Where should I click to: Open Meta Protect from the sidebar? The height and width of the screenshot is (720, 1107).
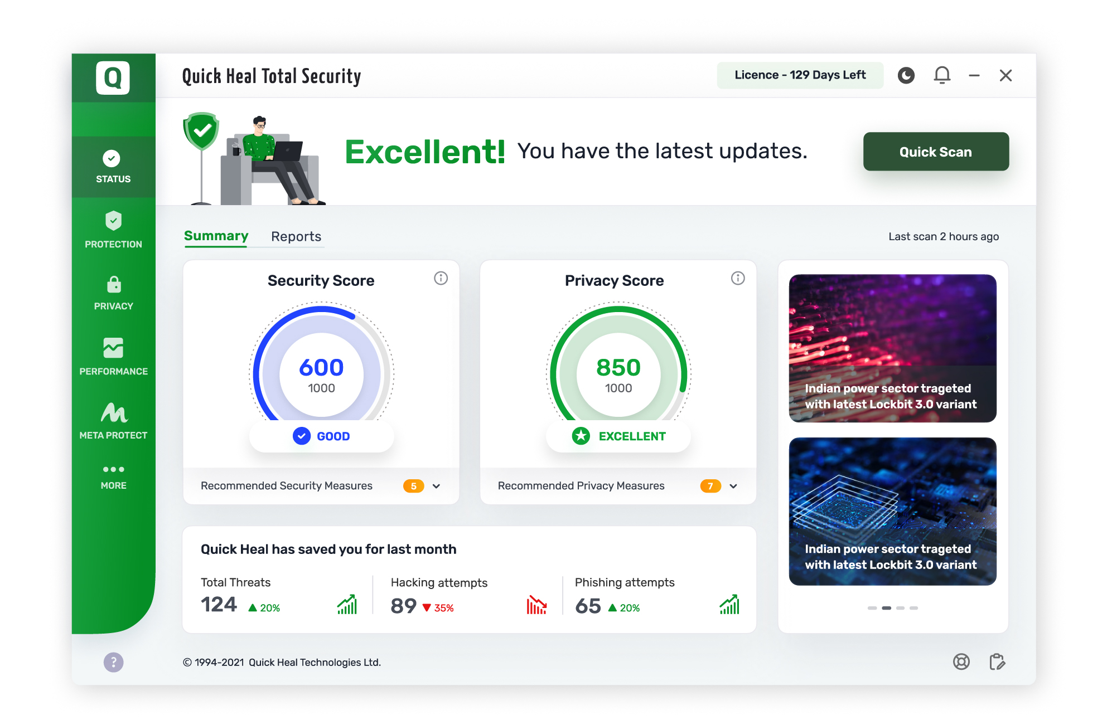113,421
